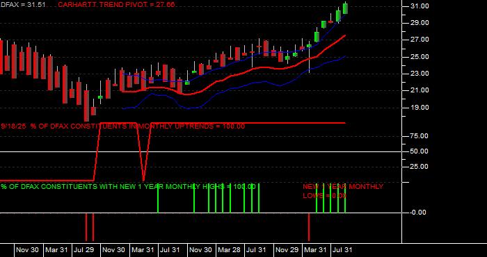Viewport: 487px width, 257px height.
Task: Click the lone red new-lows spike above Mar 31
Action: 309,227
